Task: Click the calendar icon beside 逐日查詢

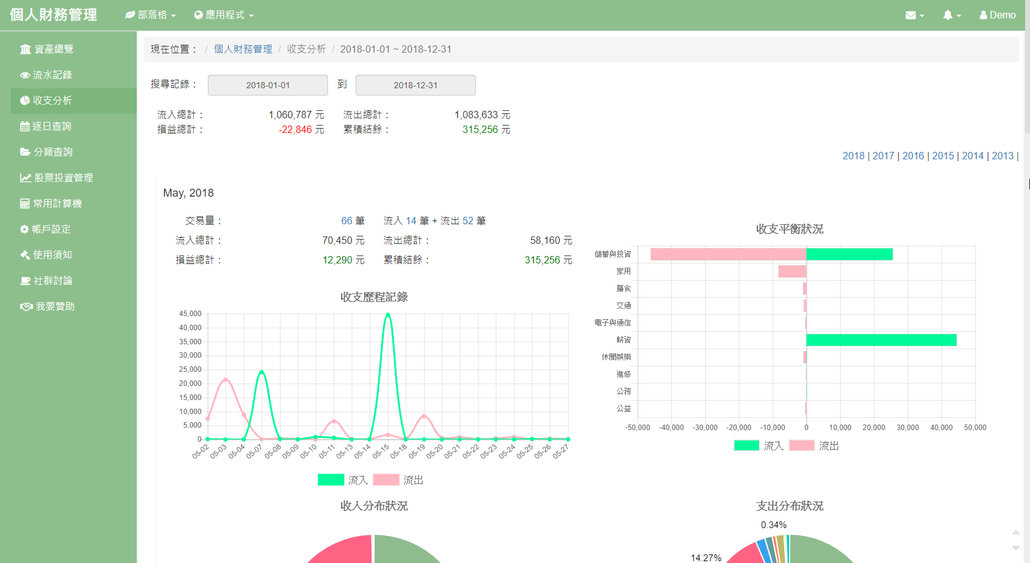Action: coord(25,126)
